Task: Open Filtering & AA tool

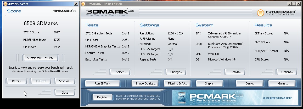Action: click(x=178, y=83)
